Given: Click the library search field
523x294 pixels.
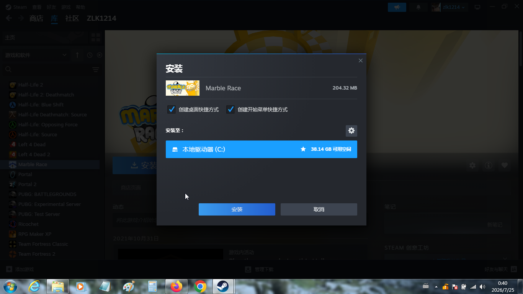Looking at the screenshot, I should coord(47,69).
